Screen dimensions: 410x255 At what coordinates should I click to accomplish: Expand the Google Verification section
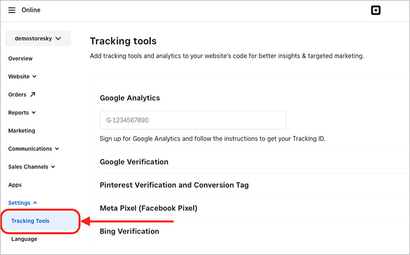coord(134,162)
